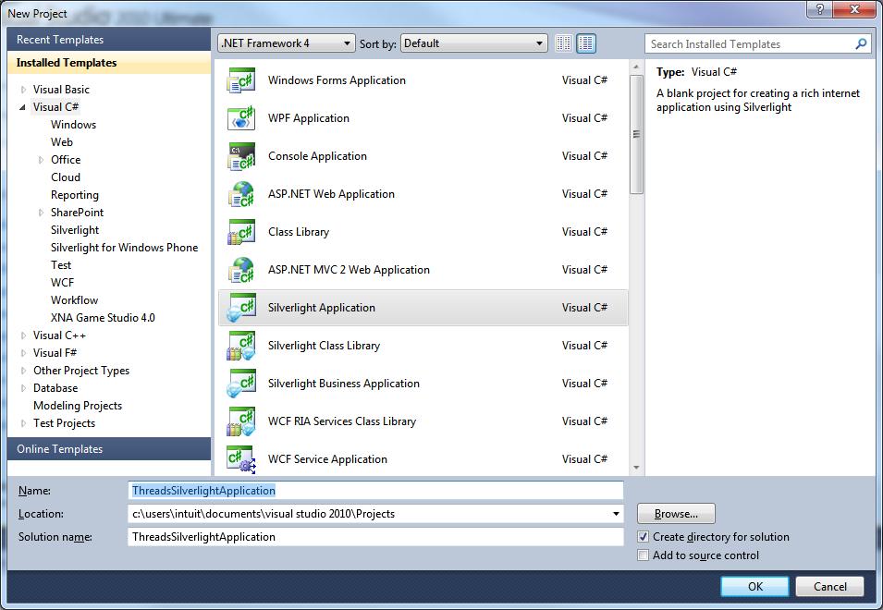Screen dimensions: 883x610
Task: Open the dialog Help question mark button
Action: (819, 9)
